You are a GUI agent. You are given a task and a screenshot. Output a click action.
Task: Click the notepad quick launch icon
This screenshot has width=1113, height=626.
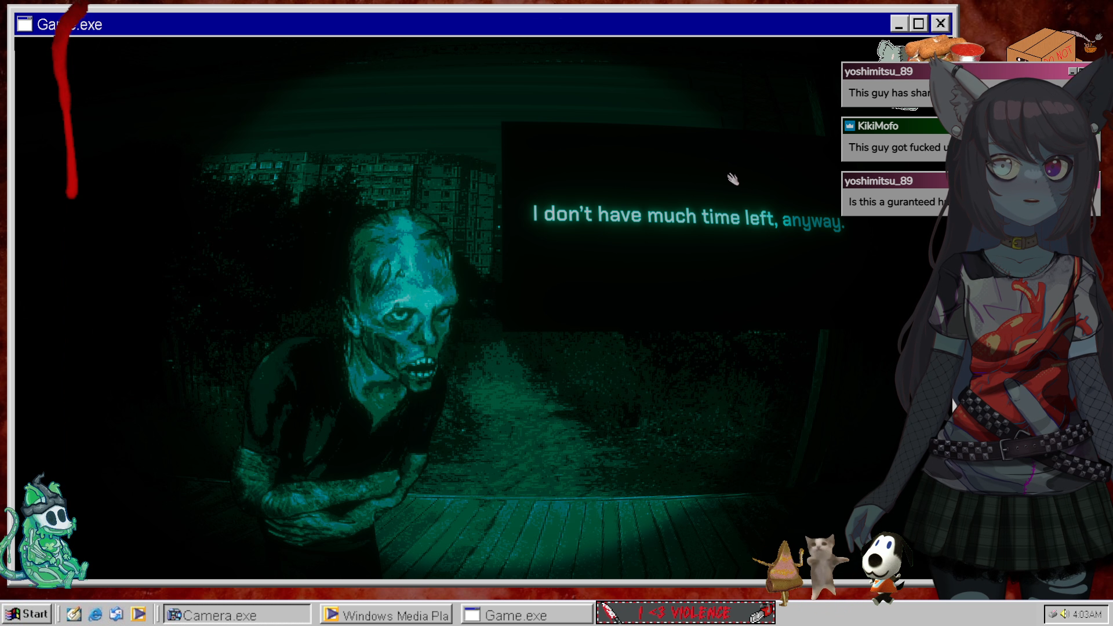[x=74, y=614]
